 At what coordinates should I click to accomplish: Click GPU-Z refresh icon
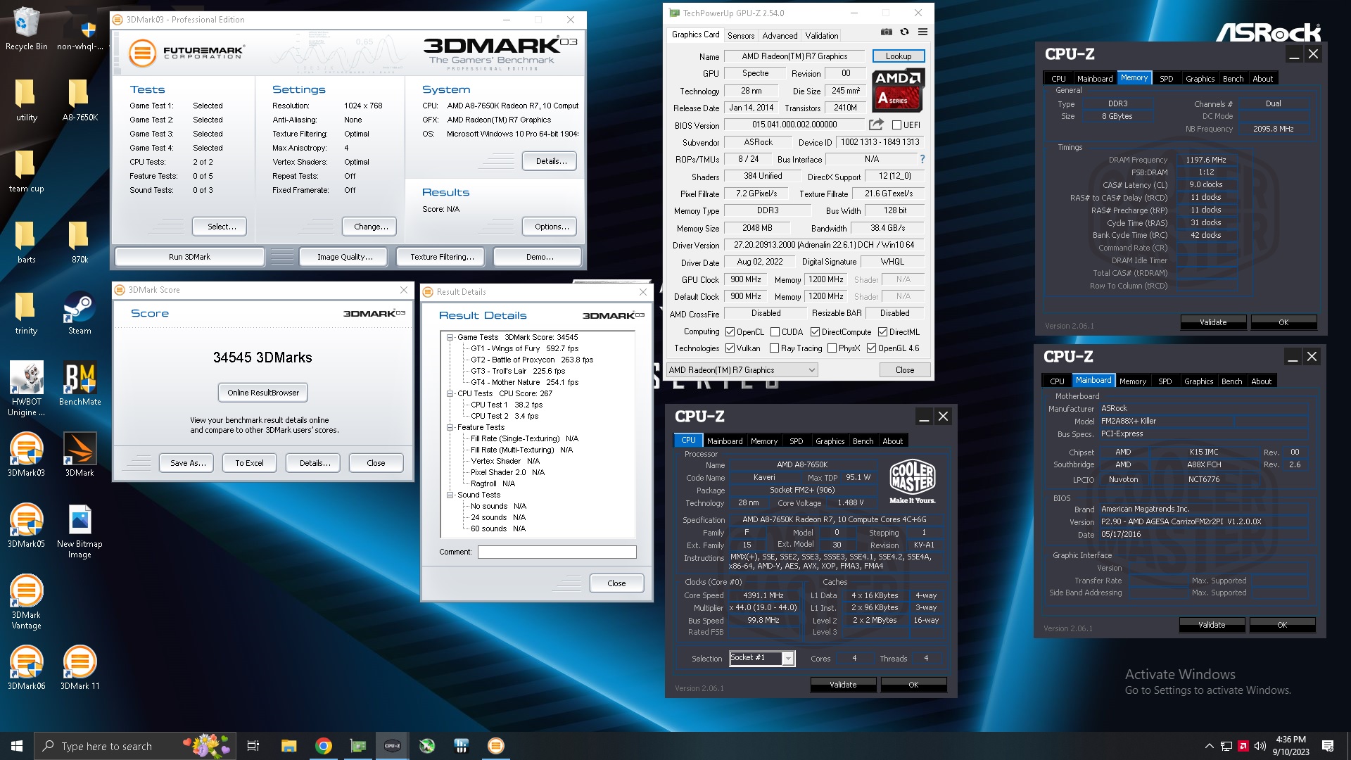[x=904, y=32]
